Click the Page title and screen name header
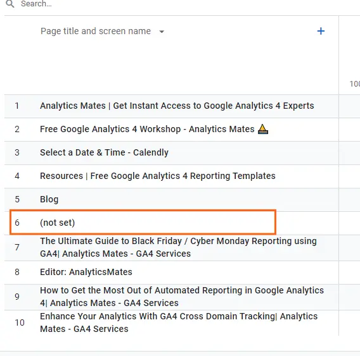 coord(96,31)
